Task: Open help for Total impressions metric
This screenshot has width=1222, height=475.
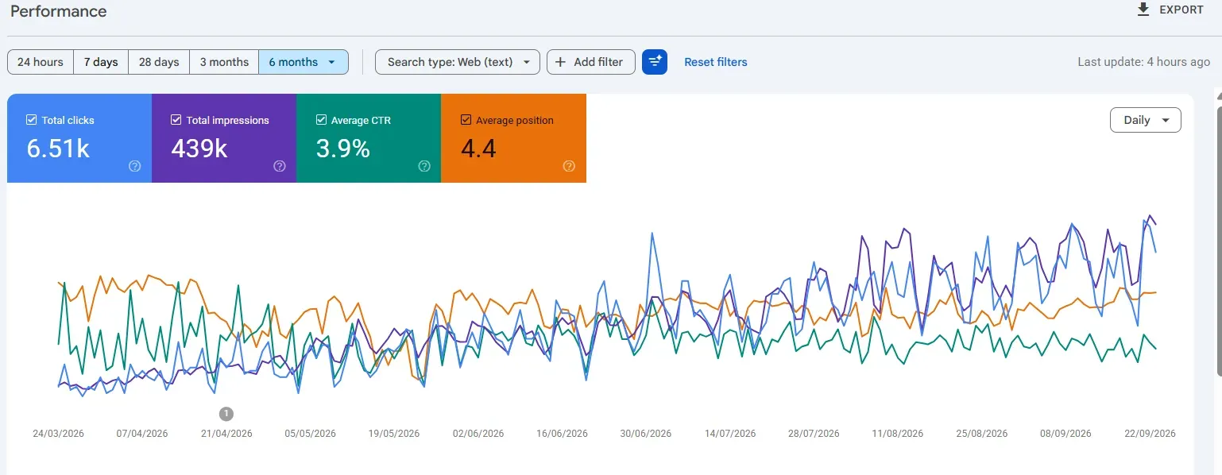Action: [280, 166]
